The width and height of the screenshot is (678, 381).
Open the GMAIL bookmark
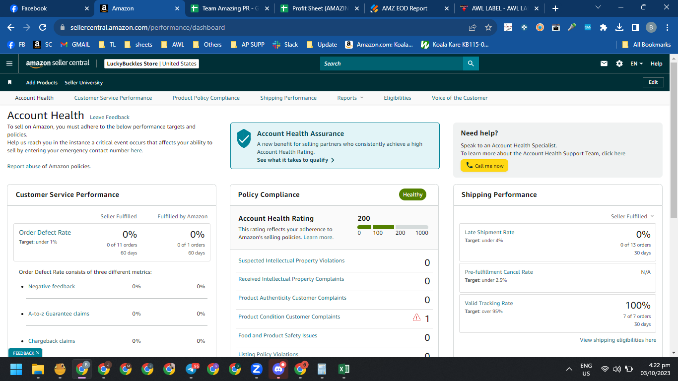(x=75, y=45)
